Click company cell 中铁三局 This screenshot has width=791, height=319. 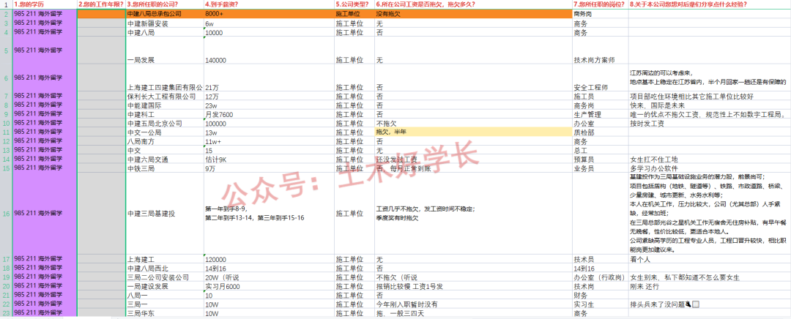tap(165, 168)
